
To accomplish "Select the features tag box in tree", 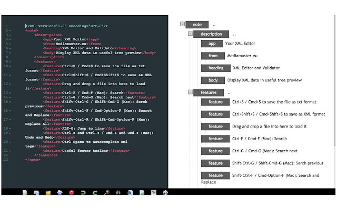I will click(x=209, y=92).
